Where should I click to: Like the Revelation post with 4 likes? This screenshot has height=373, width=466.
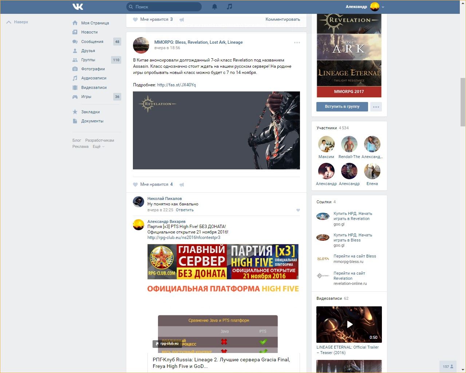(x=153, y=184)
